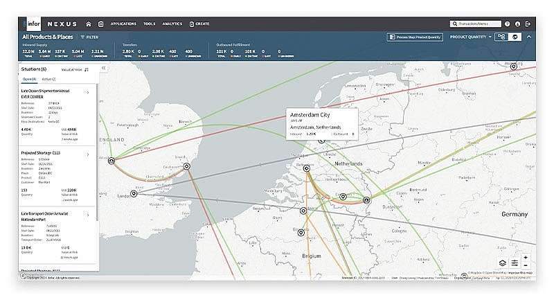This screenshot has height=302, width=554.
Task: Zoom in the map with plus
Action: click(526, 258)
